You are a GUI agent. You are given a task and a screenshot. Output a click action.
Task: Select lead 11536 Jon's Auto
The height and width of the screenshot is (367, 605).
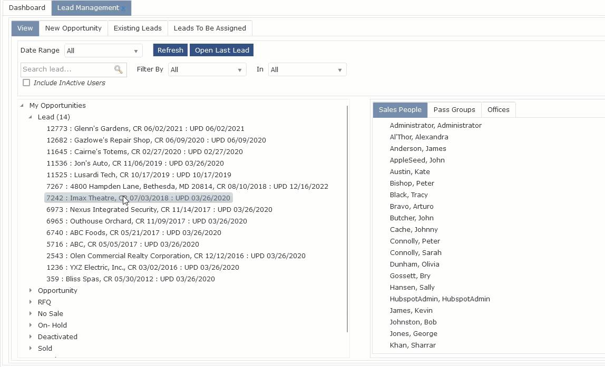(x=135, y=164)
